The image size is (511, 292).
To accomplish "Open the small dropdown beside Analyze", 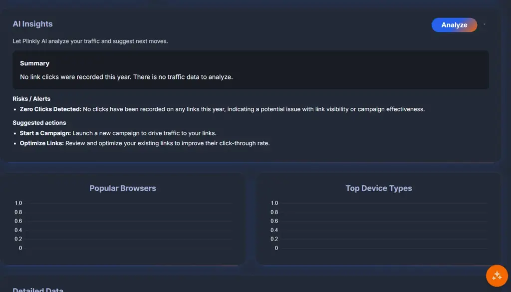I will pyautogui.click(x=485, y=24).
